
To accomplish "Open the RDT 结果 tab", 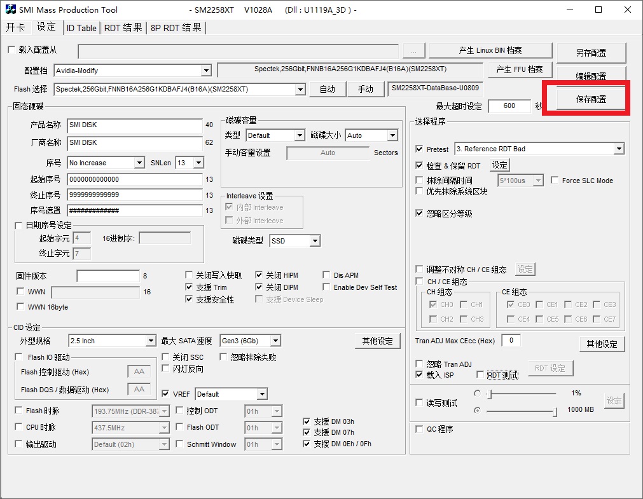I will (123, 28).
